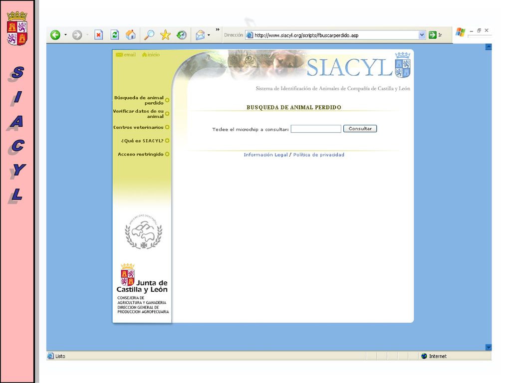Open the Mail icon dropdown arrow
This screenshot has height=383, width=511.
pos(209,35)
